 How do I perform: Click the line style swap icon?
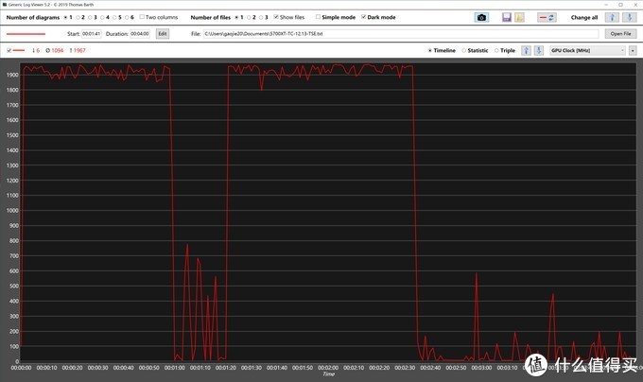pyautogui.click(x=547, y=17)
